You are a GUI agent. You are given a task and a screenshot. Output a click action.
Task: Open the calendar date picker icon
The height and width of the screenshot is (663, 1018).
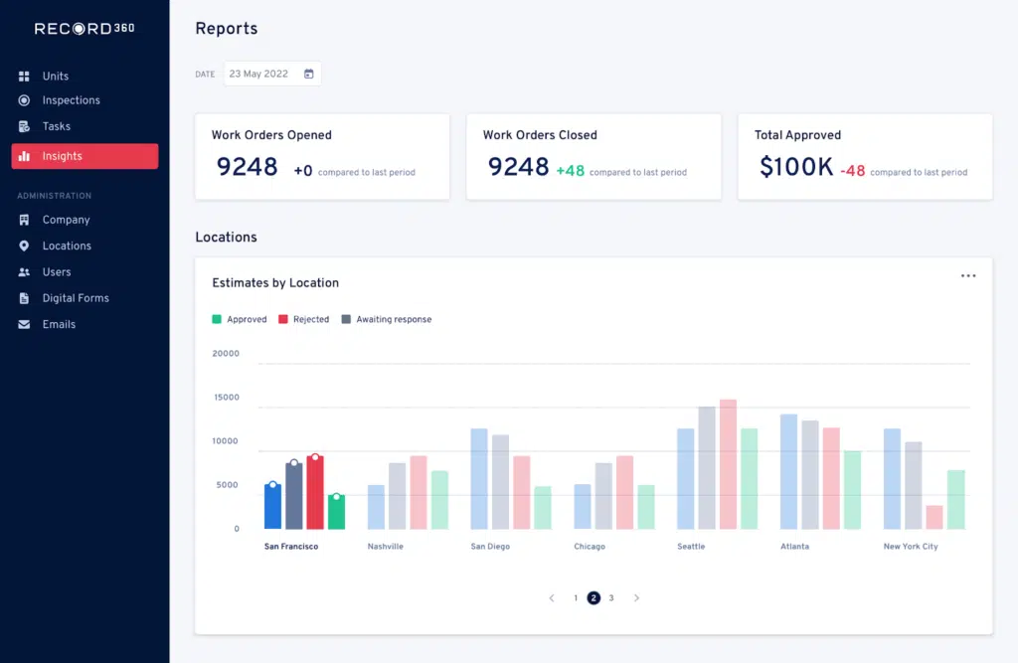click(x=308, y=74)
